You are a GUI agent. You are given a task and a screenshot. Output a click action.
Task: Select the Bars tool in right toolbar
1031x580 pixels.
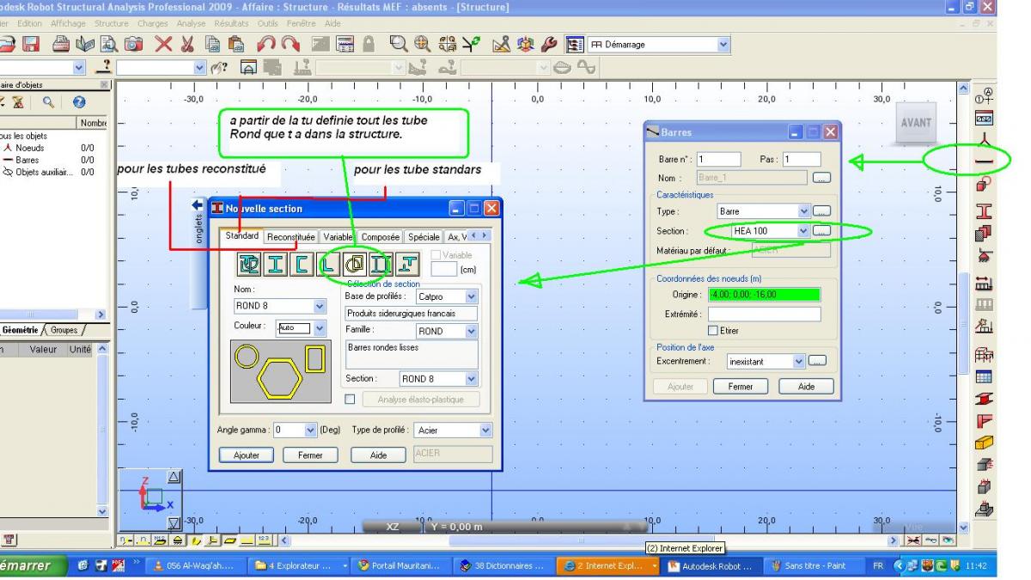[x=985, y=161]
